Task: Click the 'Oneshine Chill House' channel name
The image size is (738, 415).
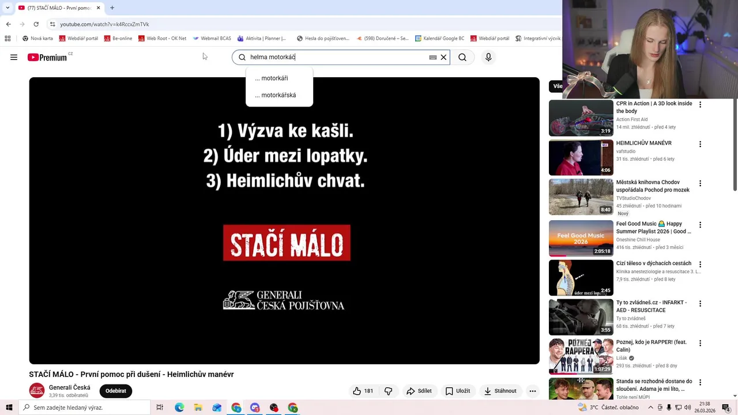Action: (x=638, y=240)
